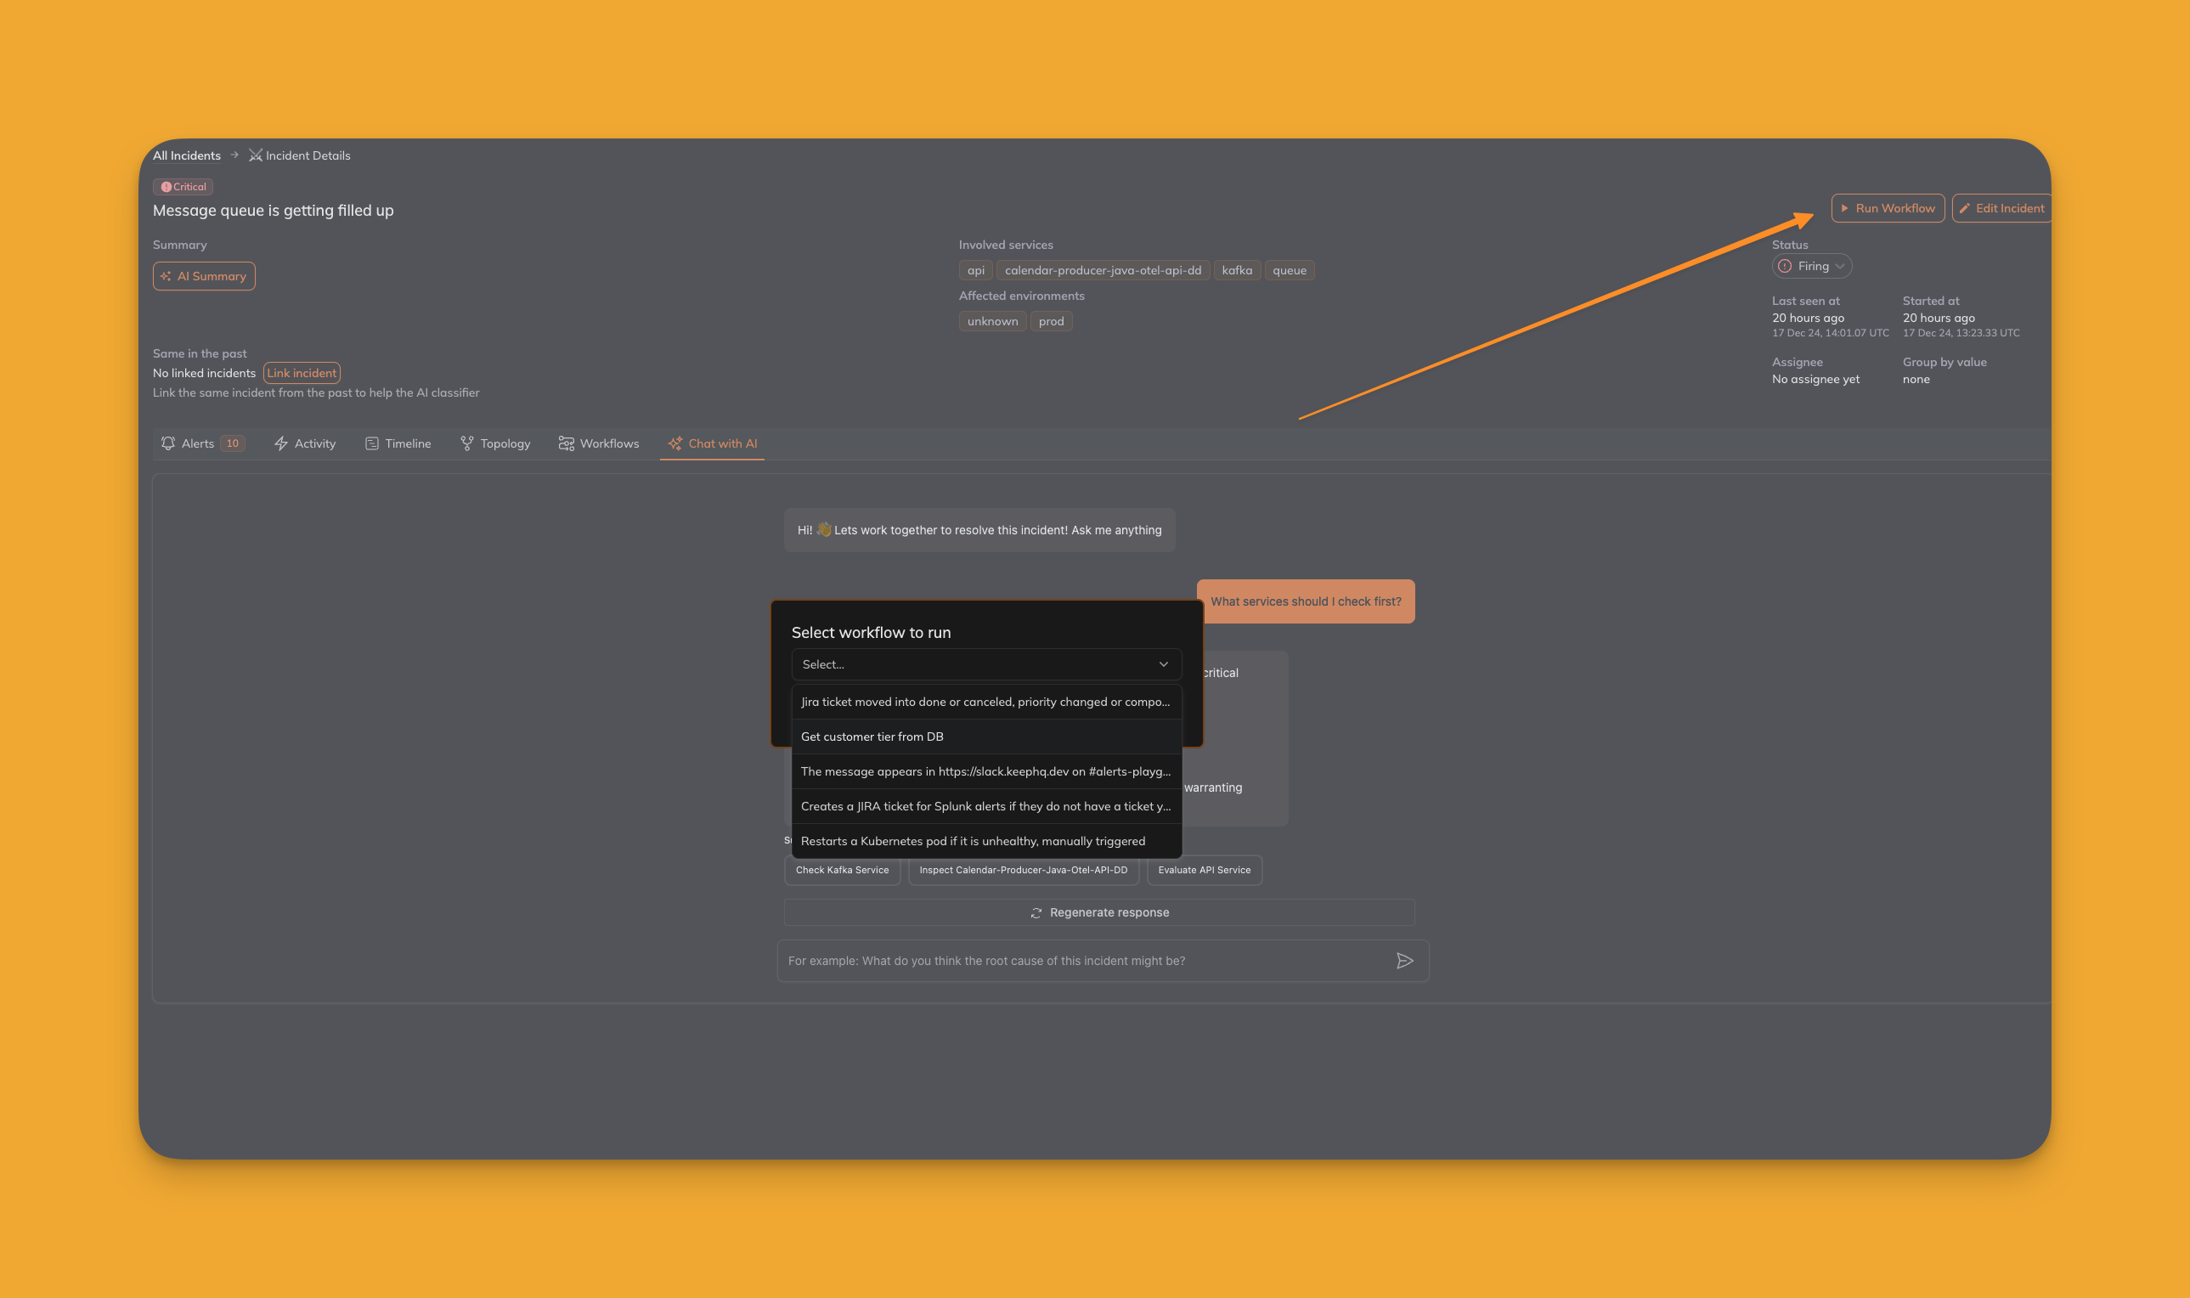Screen dimensions: 2190x1298
Task: Click the Link incident button
Action: (x=302, y=373)
